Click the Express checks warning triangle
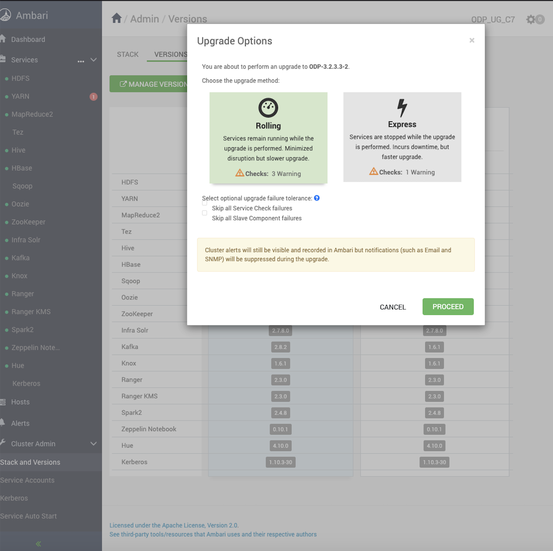The height and width of the screenshot is (551, 553). [x=373, y=171]
